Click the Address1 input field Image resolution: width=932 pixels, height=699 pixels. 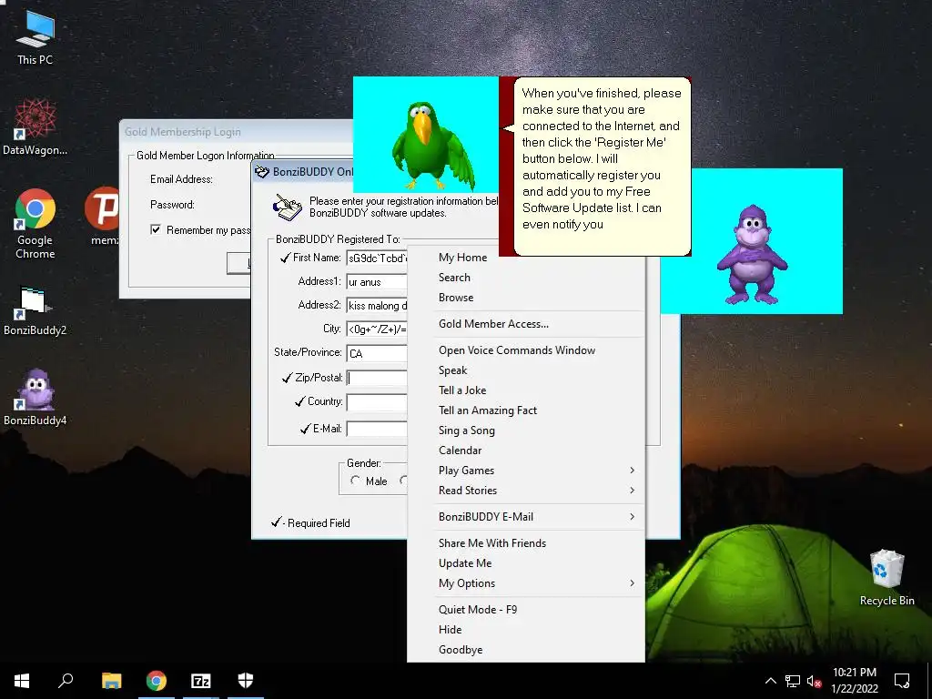click(x=377, y=282)
